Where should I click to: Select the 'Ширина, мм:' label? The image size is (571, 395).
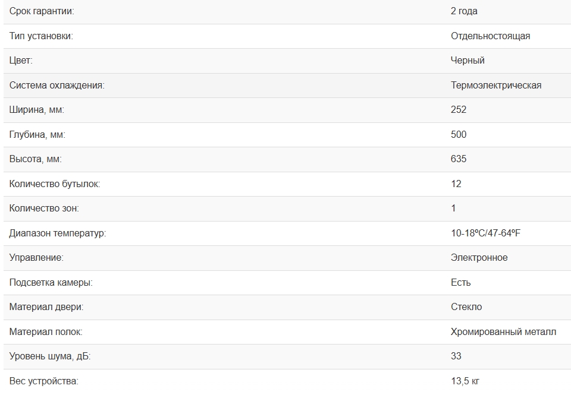click(36, 110)
